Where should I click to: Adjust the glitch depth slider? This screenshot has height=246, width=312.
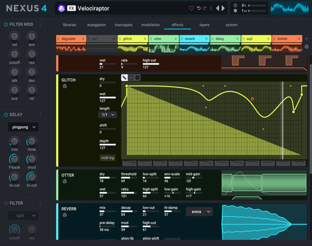(x=107, y=145)
